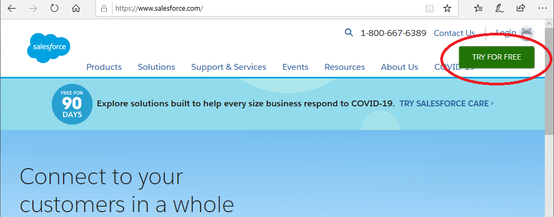Toggle Reading view icon in address bar

430,9
